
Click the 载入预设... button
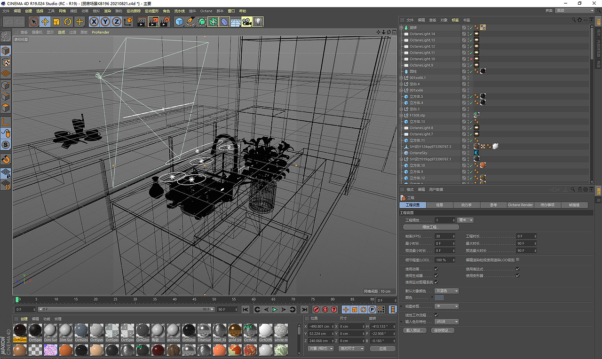pos(415,331)
